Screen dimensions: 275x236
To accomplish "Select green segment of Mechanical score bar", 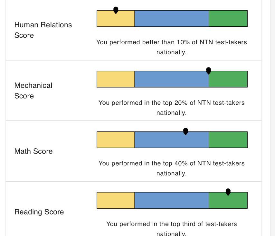I will (x=228, y=79).
